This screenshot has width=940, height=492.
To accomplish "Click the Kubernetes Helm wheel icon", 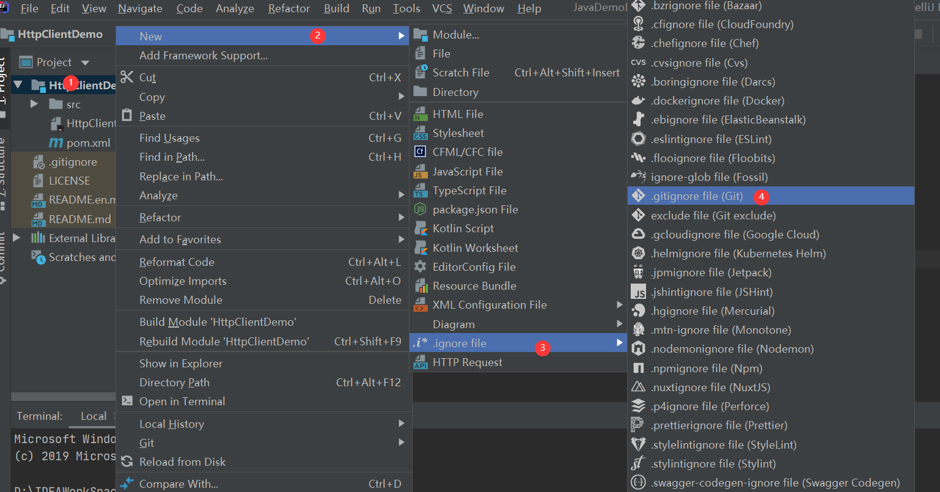I will 638,253.
